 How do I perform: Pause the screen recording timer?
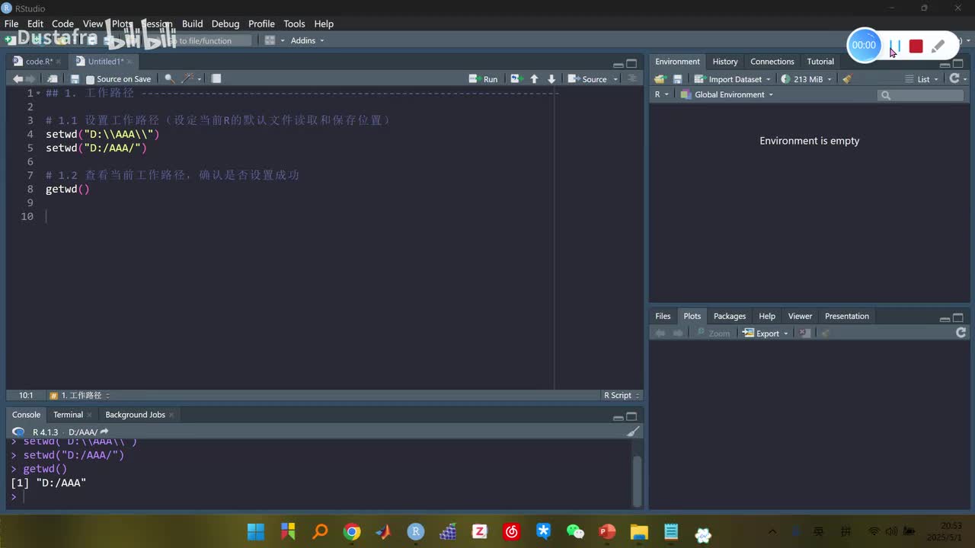click(x=895, y=46)
